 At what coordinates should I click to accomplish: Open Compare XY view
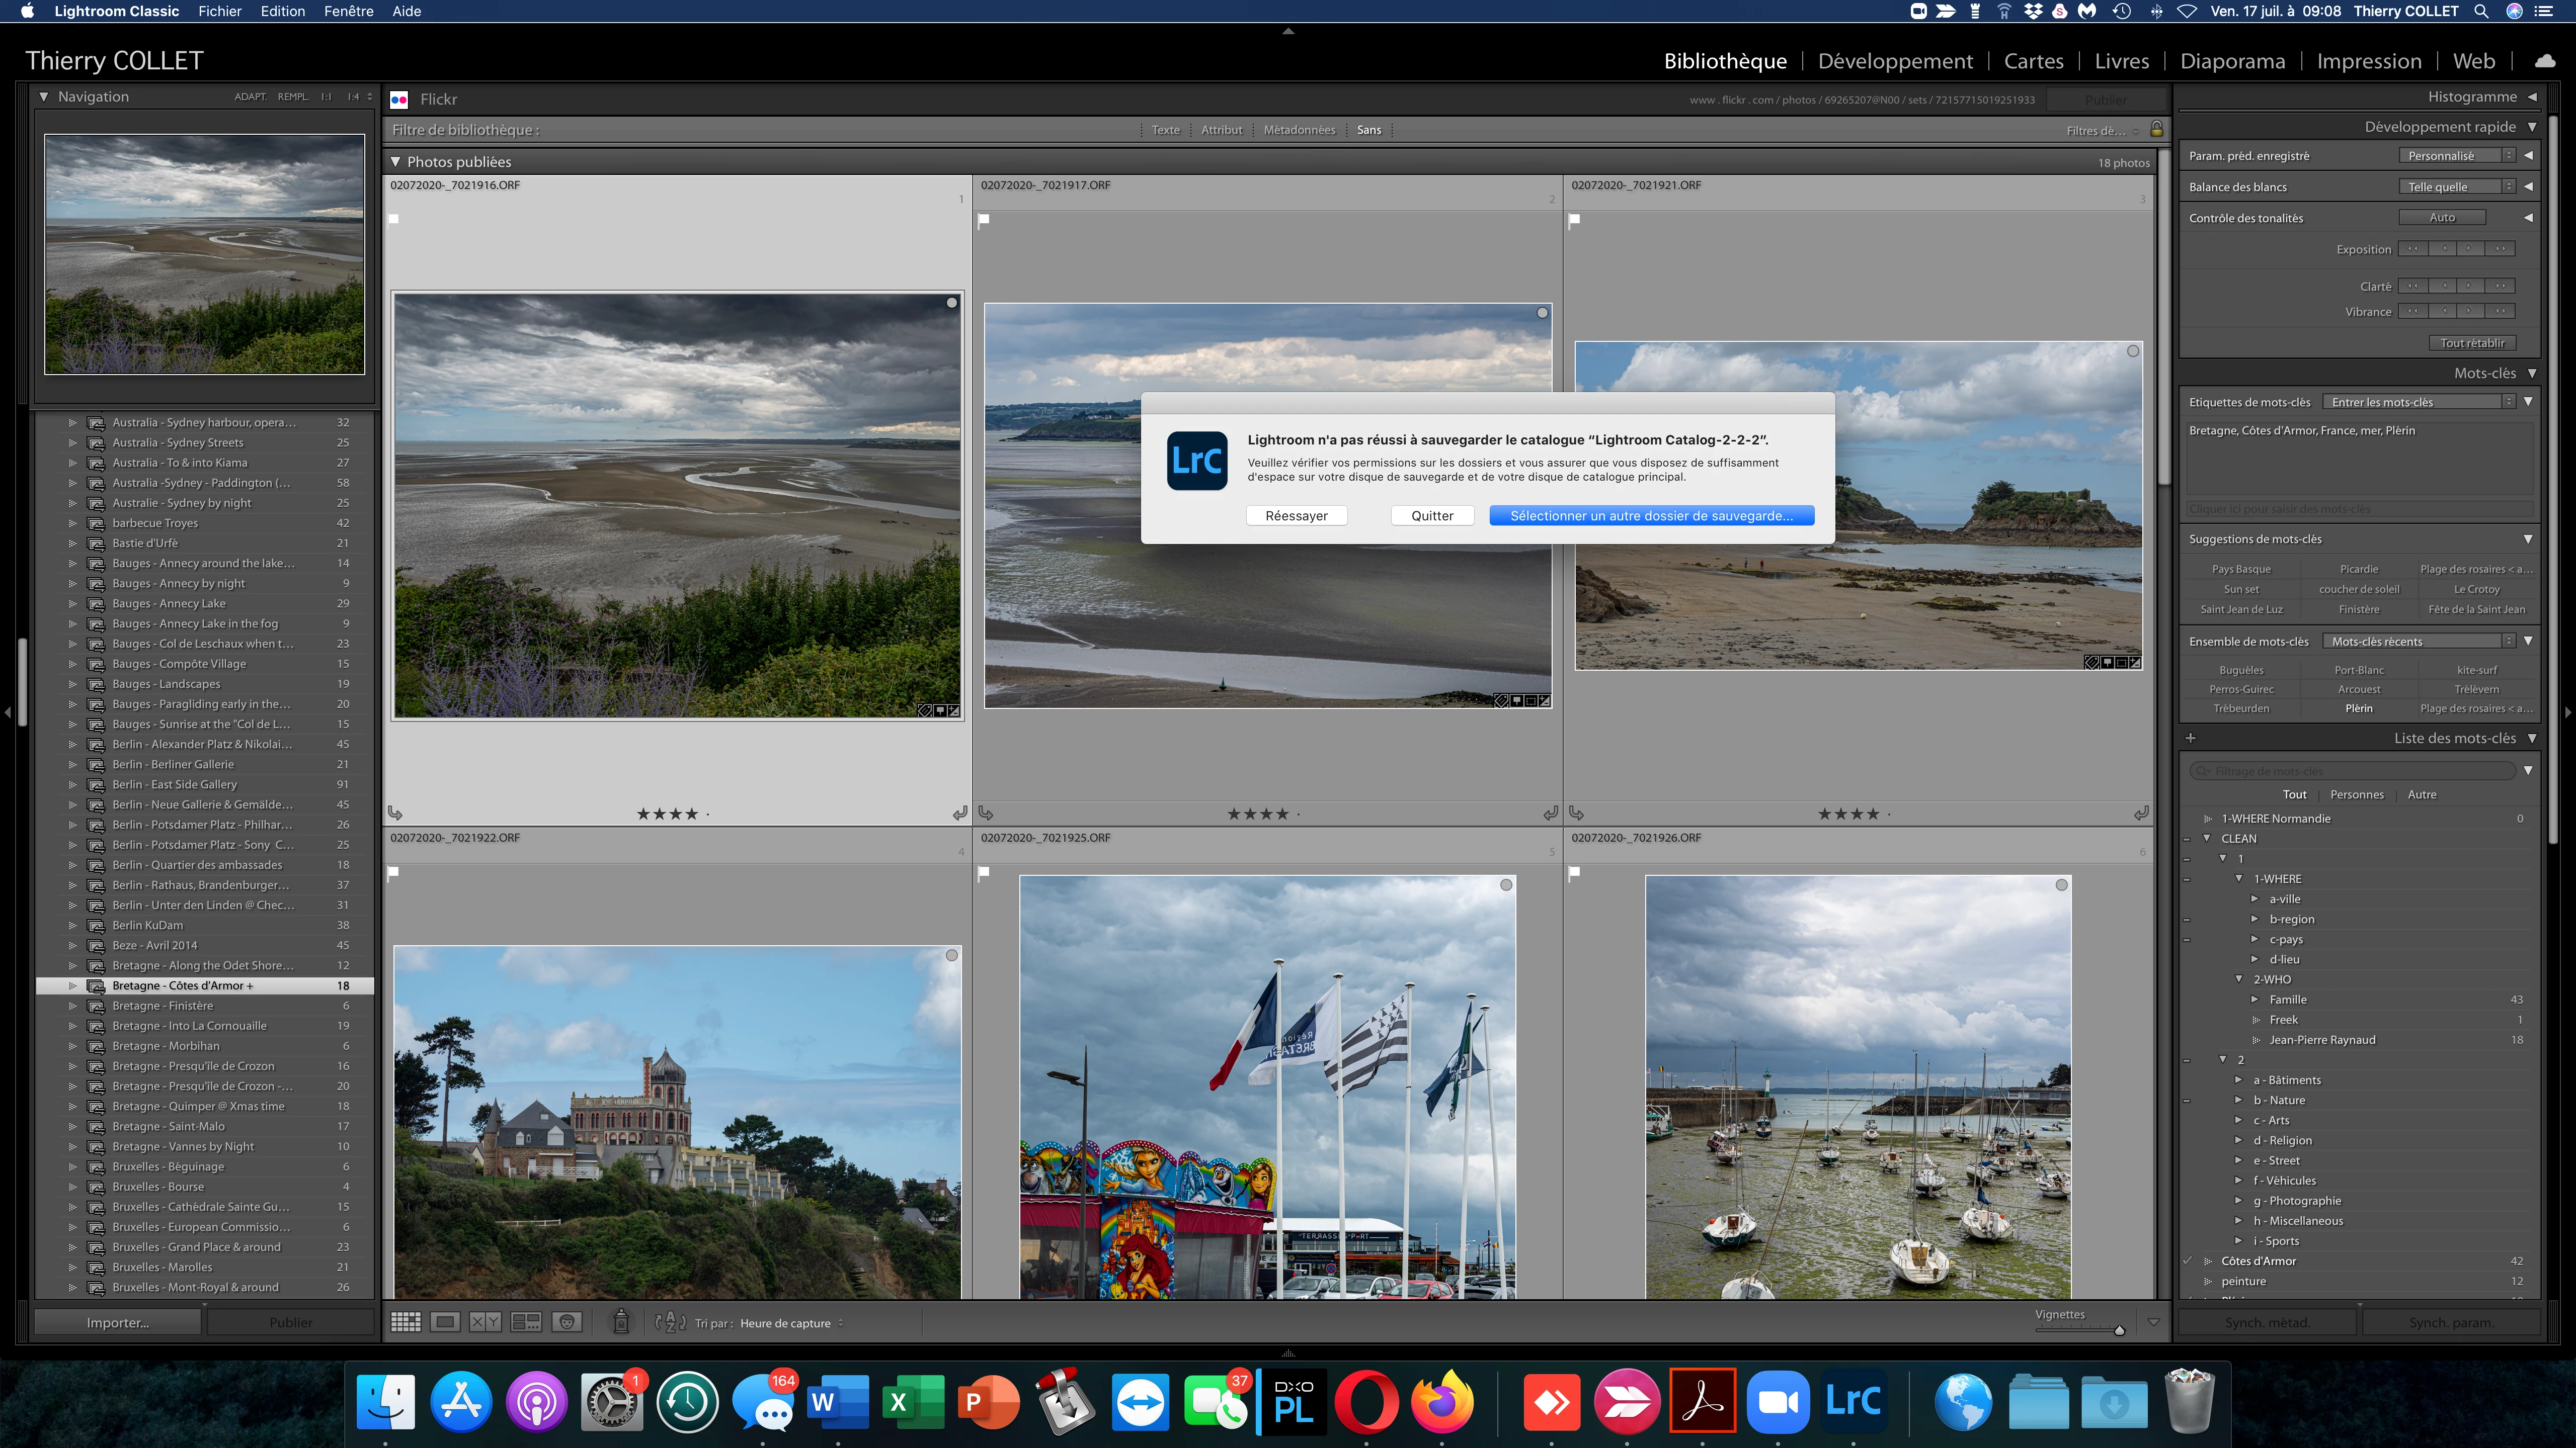point(485,1322)
